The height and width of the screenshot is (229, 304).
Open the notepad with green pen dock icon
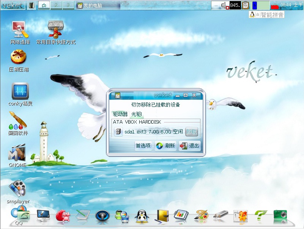[83, 215]
